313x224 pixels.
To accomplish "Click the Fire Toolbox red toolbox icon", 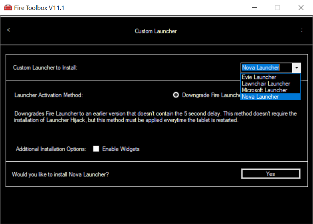I will [x=8, y=8].
